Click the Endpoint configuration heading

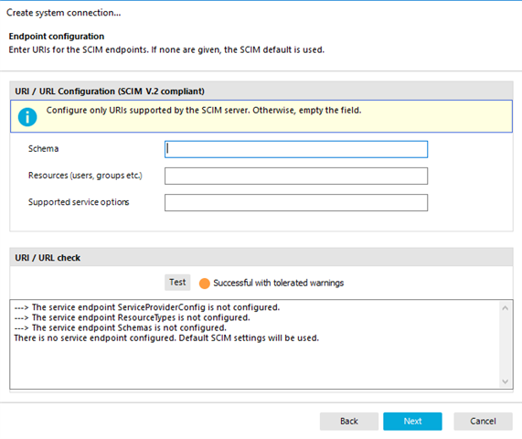(x=57, y=36)
